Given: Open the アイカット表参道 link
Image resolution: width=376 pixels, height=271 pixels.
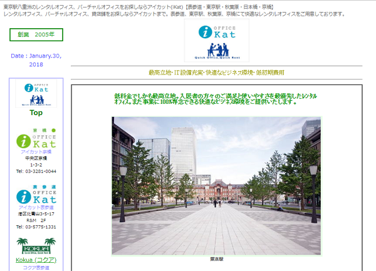Looking at the screenshot, I should (36, 208).
